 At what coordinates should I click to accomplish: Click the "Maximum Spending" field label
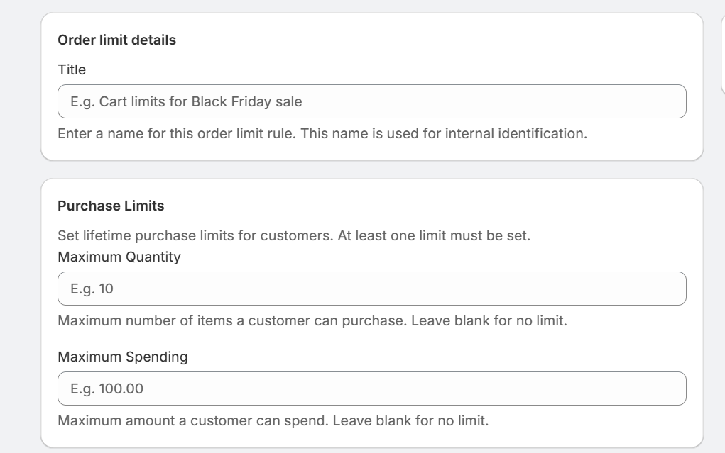(122, 357)
